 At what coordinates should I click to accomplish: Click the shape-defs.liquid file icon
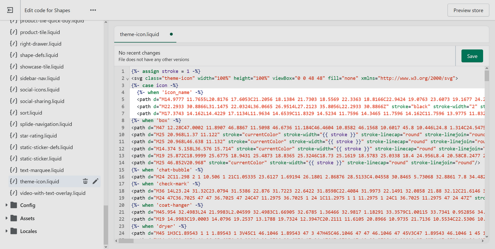click(x=13, y=55)
